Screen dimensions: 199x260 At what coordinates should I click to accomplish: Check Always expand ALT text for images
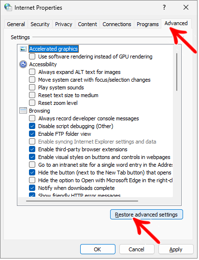tap(32, 72)
